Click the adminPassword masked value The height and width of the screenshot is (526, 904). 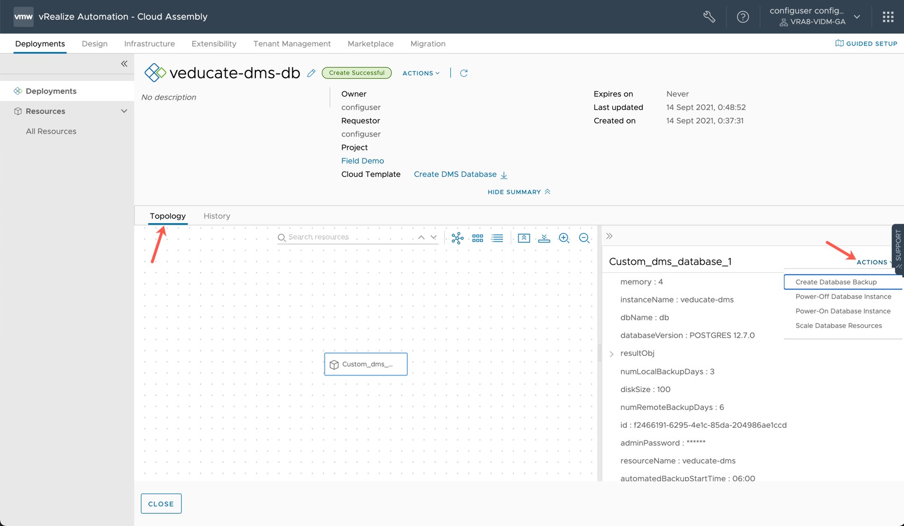[x=696, y=443]
